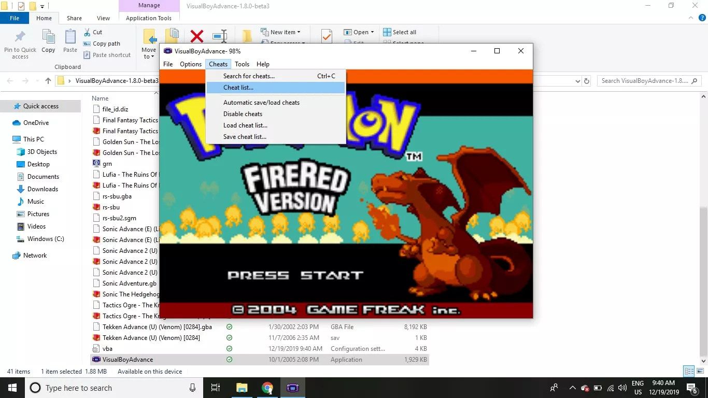
Task: Open Desktop in navigation pane
Action: [x=38, y=164]
